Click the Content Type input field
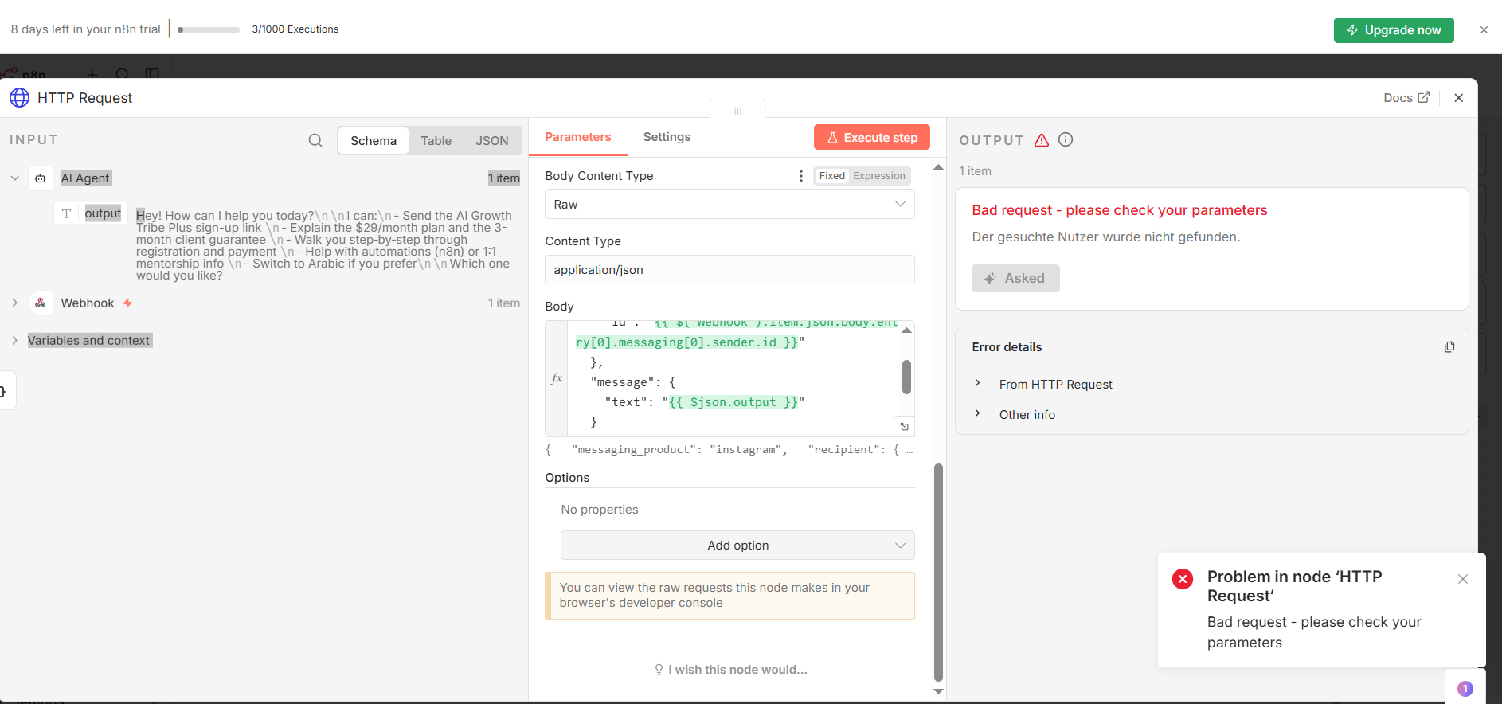Image resolution: width=1502 pixels, height=704 pixels. tap(729, 270)
